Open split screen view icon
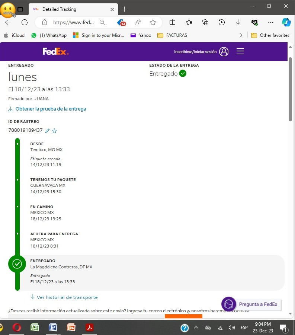Image resolution: width=295 pixels, height=335 pixels. point(172,22)
